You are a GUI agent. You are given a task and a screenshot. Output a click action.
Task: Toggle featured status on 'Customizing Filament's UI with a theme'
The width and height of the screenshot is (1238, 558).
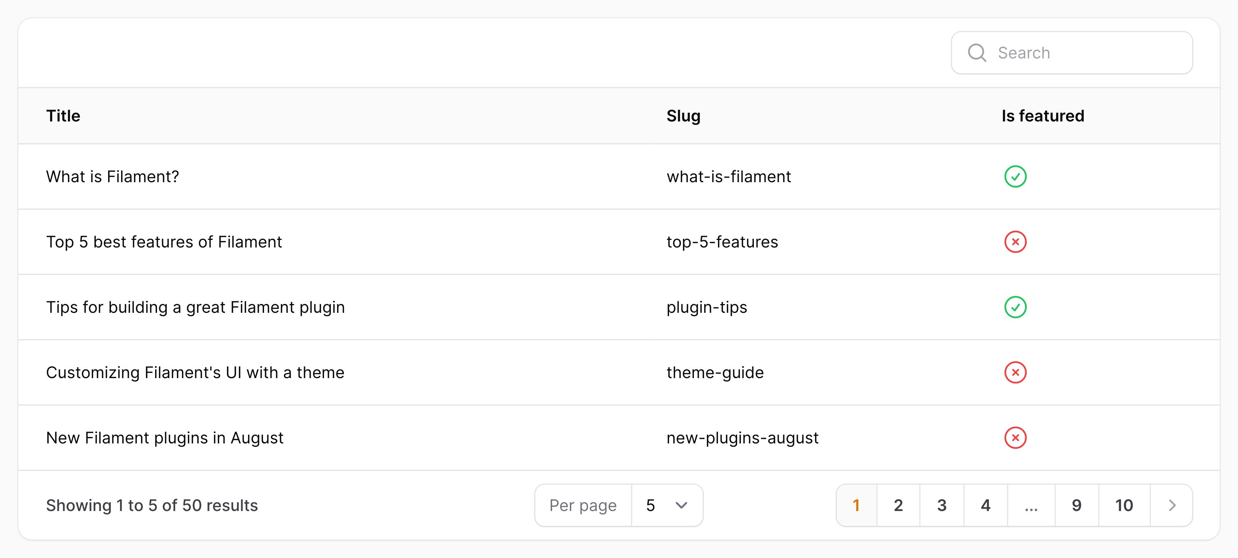(x=1014, y=372)
